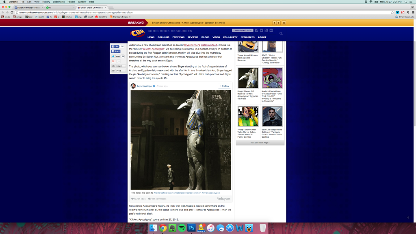Go to the REVIEWS section

pyautogui.click(x=193, y=37)
